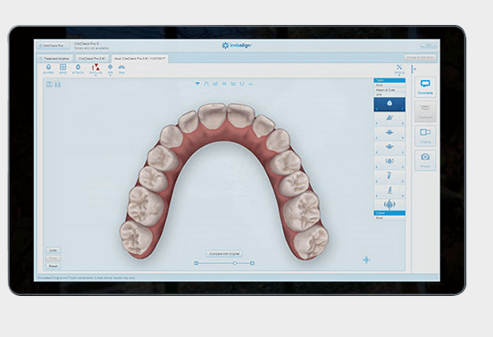The height and width of the screenshot is (337, 493).
Task: Show attachments with the Attach tool
Action: [x=78, y=69]
